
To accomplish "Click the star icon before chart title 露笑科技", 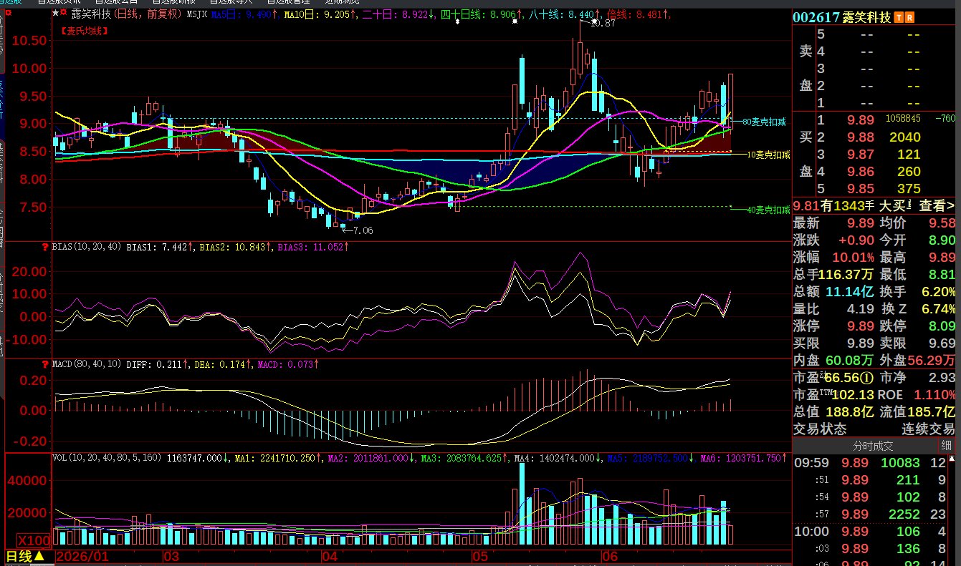I will click(x=56, y=13).
